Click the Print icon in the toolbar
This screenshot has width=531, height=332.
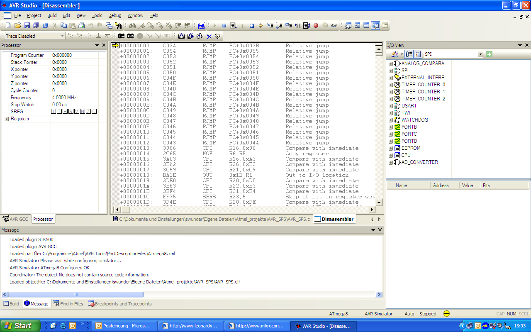[81, 25]
